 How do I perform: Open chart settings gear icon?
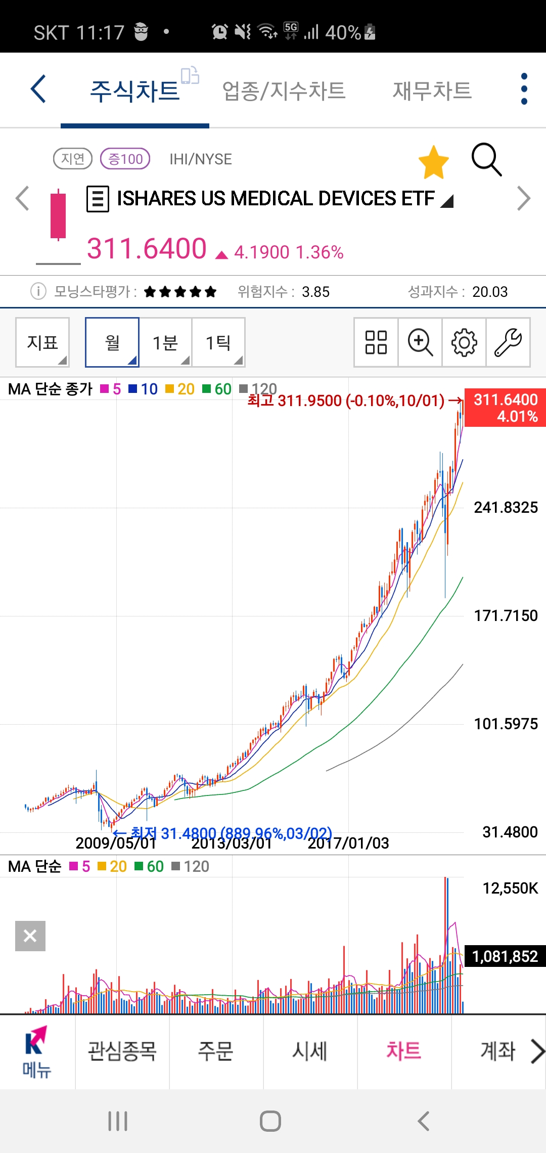(x=464, y=342)
